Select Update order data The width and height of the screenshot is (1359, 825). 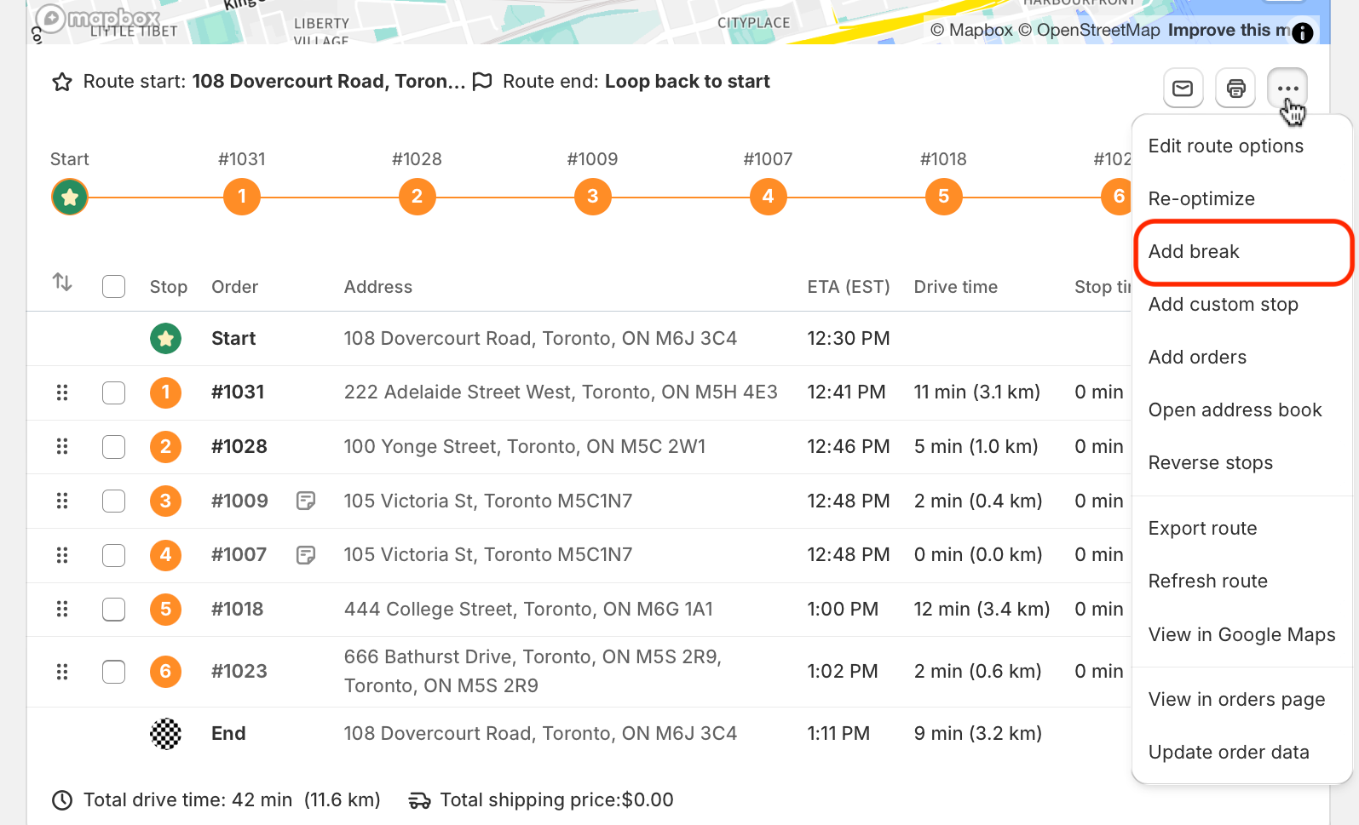1242,753
